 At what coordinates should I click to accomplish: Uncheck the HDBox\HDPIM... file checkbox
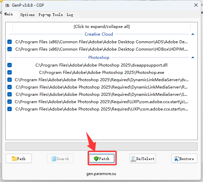click(x=10, y=49)
